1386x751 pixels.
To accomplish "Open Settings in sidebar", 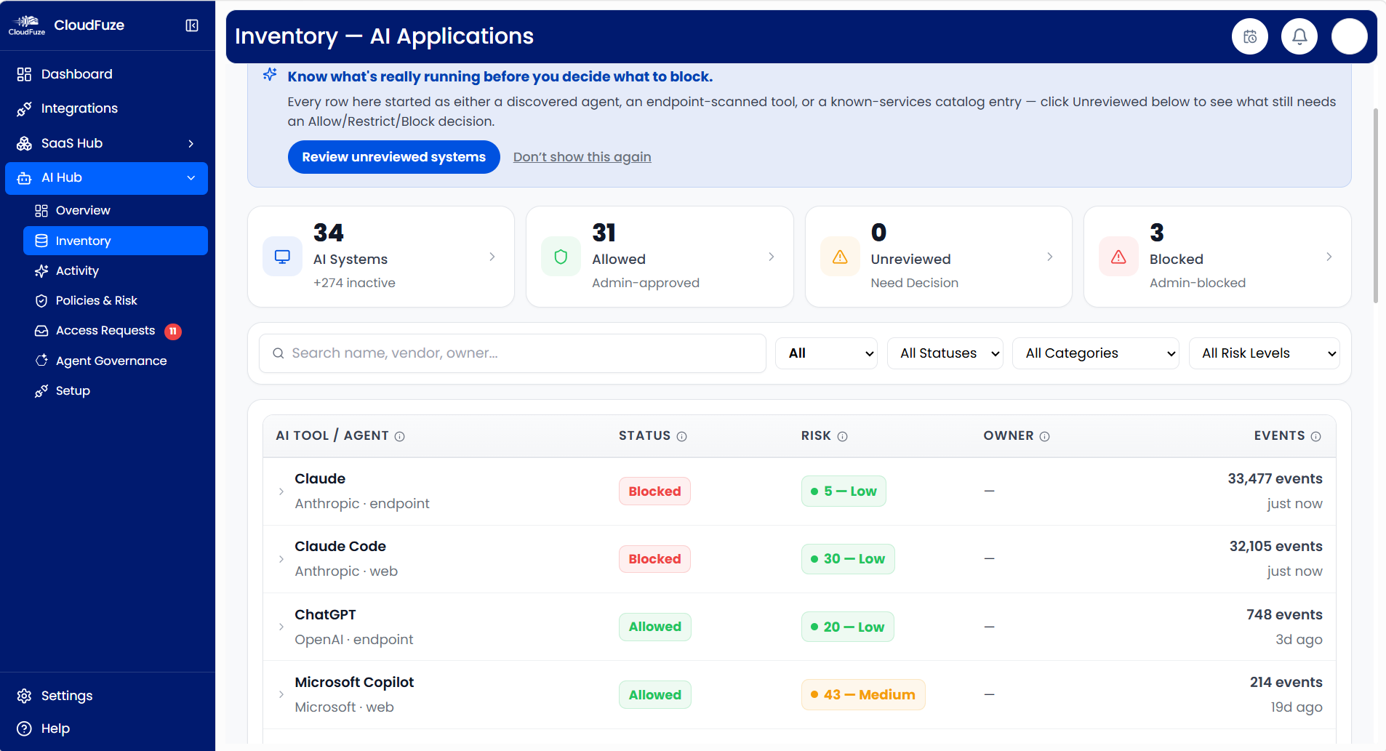I will pos(107,696).
